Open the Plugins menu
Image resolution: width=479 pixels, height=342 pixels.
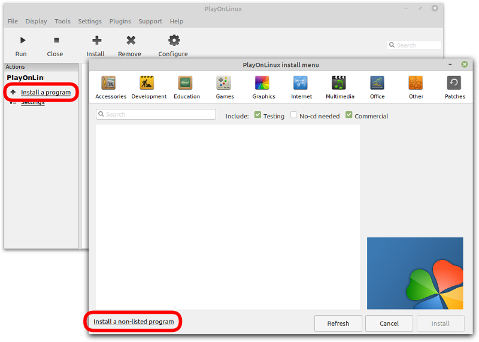tap(120, 21)
